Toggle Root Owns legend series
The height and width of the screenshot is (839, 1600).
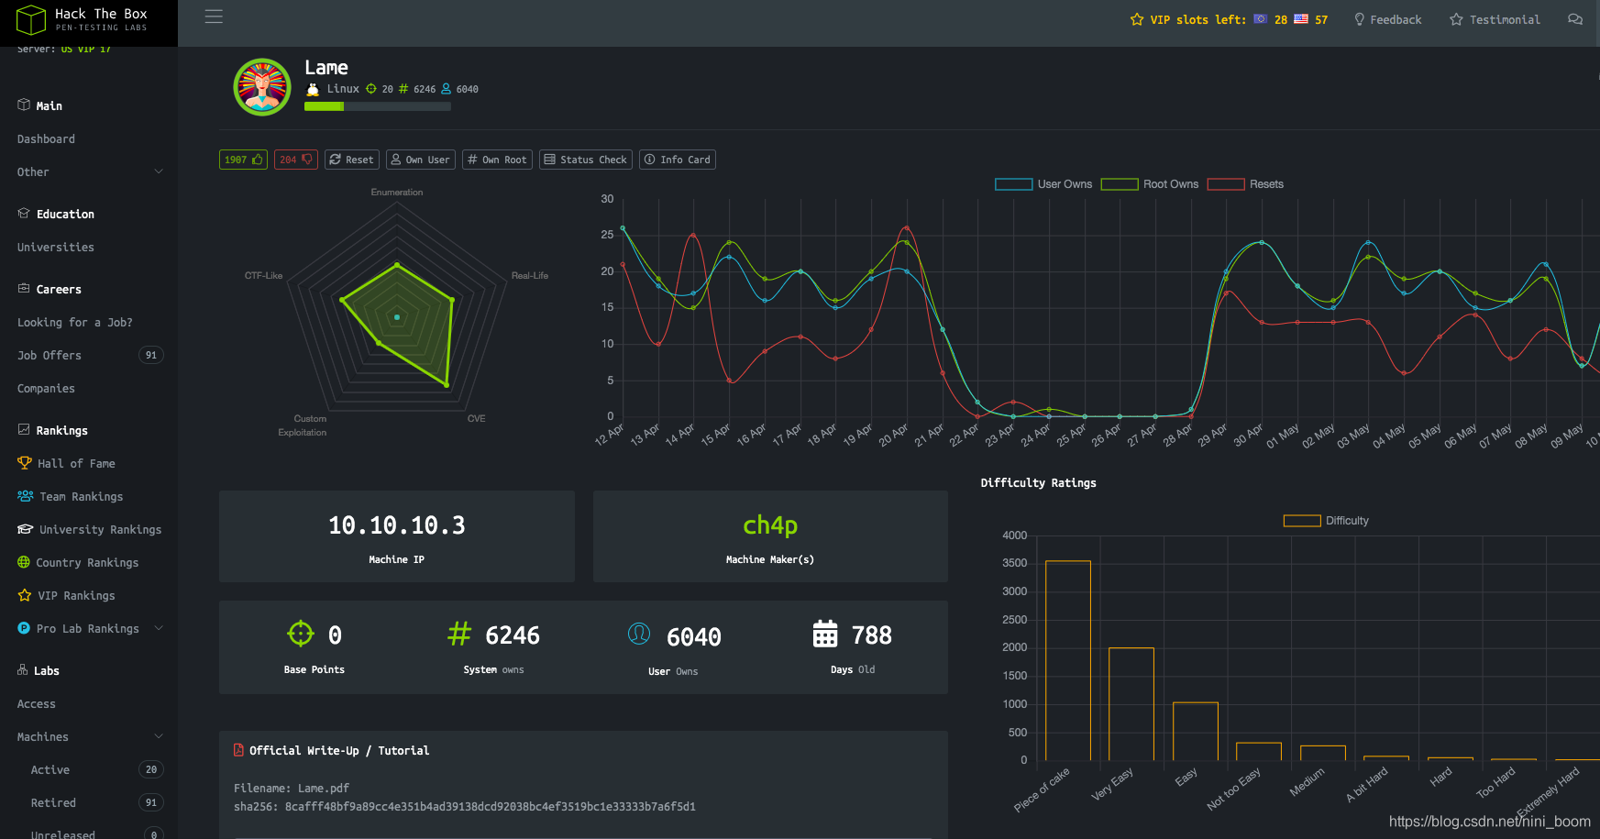tap(1150, 184)
